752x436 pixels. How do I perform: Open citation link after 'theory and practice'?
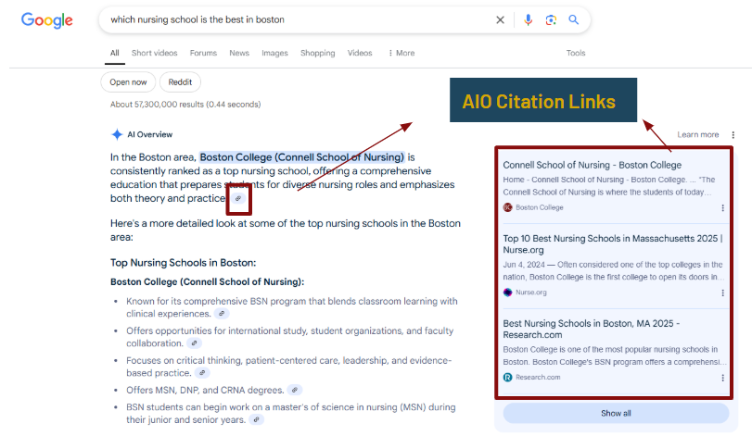click(x=238, y=198)
